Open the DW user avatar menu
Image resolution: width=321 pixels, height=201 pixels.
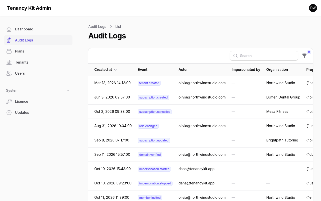(x=313, y=8)
